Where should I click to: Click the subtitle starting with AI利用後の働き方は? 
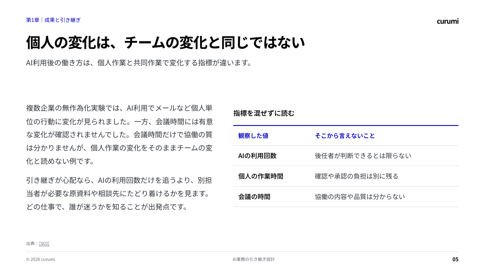pyautogui.click(x=139, y=63)
